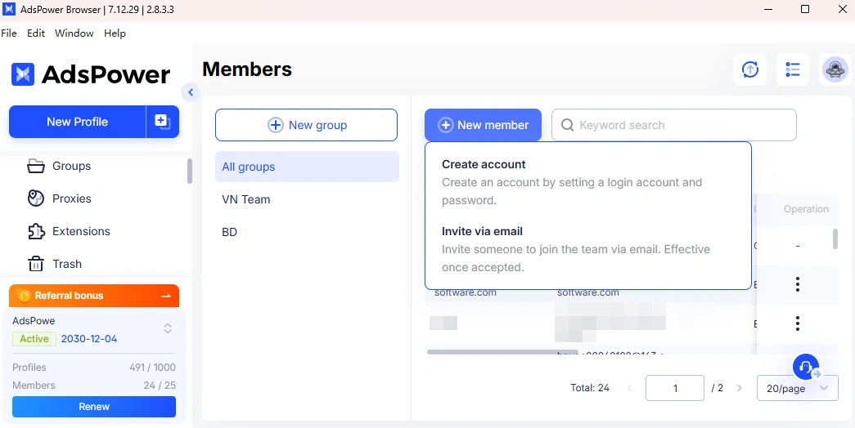Click the Keyword search field
This screenshot has height=428, width=855.
674,125
